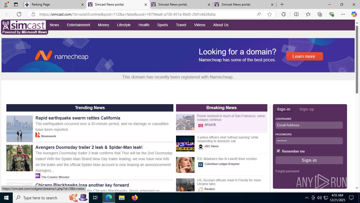
Task: Click the browser back arrow
Action: coord(7,14)
